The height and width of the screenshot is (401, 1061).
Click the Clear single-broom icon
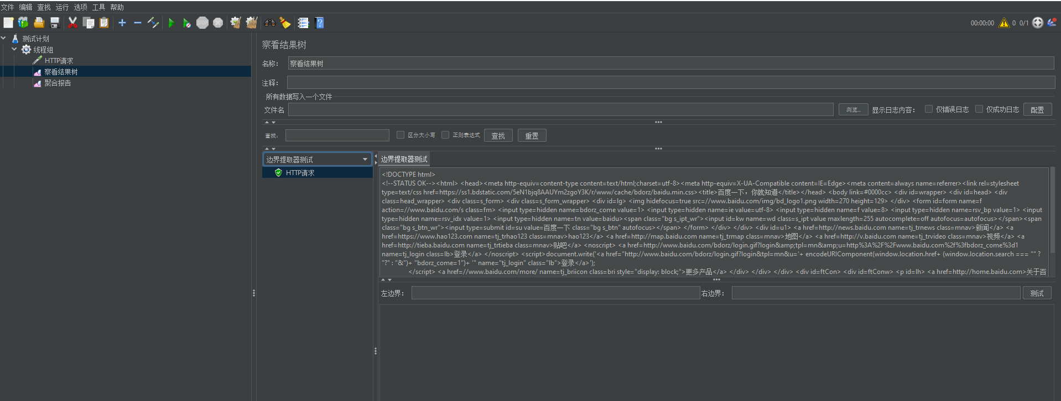click(236, 23)
